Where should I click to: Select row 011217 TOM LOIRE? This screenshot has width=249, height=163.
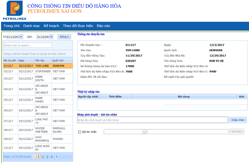click(38, 66)
